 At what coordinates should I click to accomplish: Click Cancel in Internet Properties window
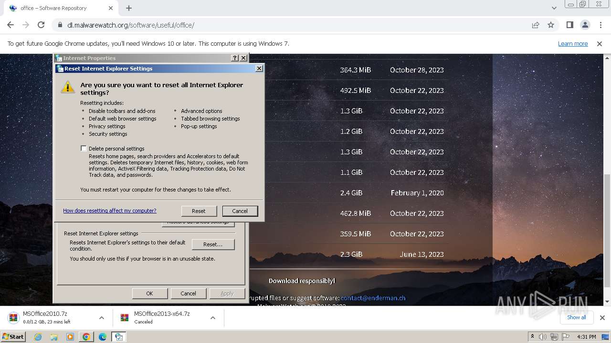188,293
